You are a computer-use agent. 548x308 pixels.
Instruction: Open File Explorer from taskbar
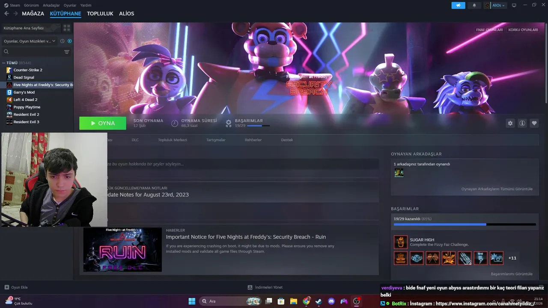(294, 301)
